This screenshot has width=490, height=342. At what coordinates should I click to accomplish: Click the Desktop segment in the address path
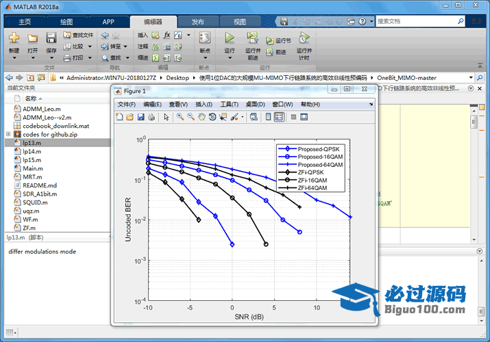(x=177, y=77)
